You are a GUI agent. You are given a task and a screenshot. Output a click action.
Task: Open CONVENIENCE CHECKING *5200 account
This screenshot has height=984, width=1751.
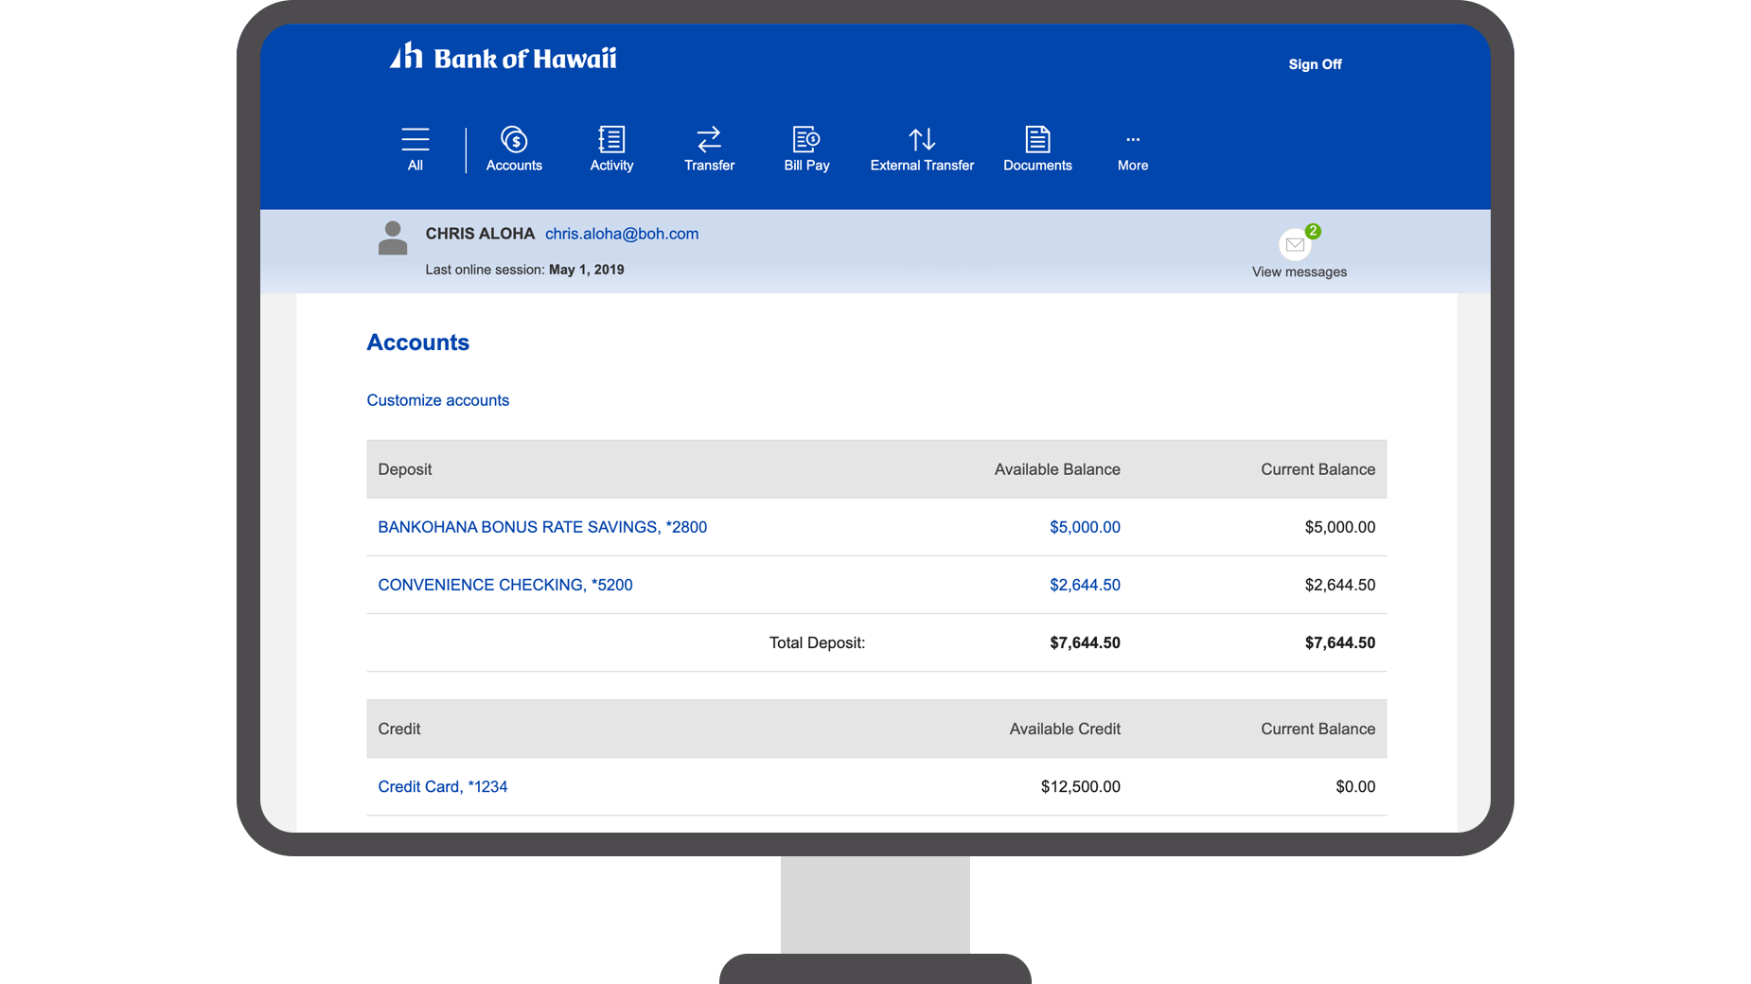click(x=505, y=585)
